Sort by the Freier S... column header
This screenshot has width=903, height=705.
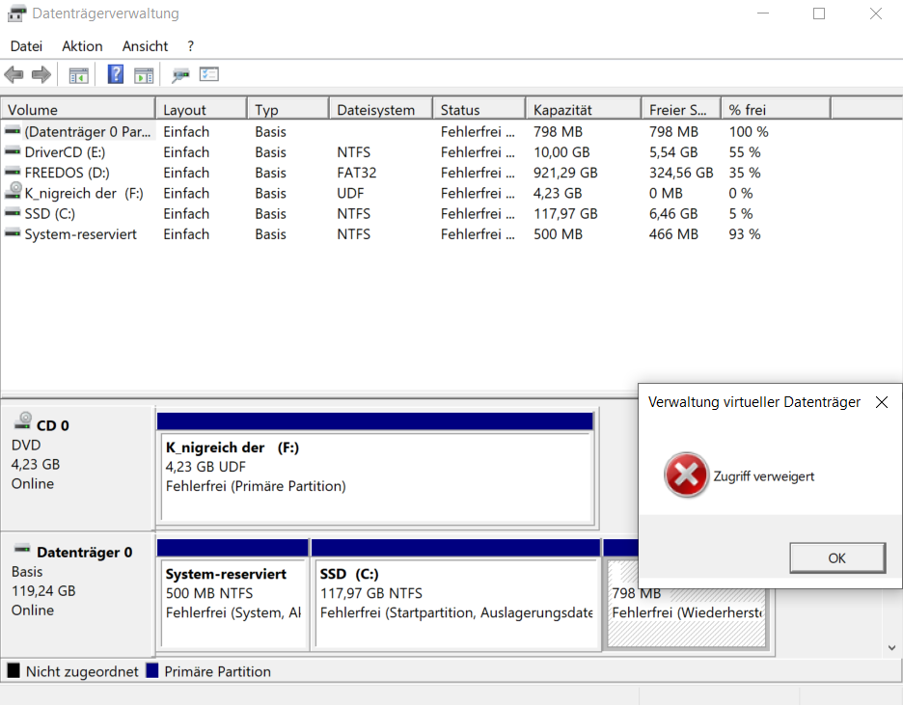pyautogui.click(x=681, y=109)
